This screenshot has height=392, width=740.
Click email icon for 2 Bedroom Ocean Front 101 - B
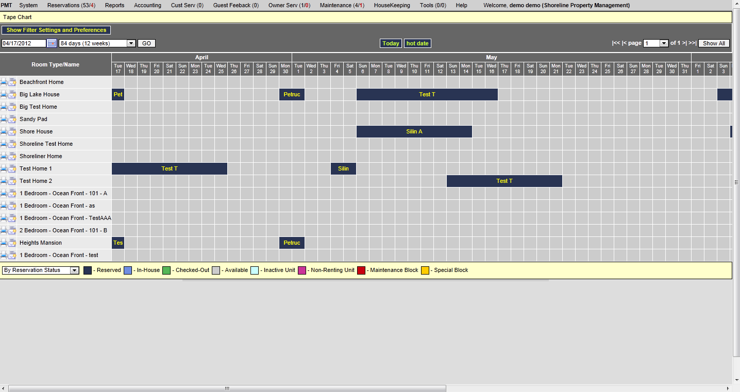[x=12, y=230]
